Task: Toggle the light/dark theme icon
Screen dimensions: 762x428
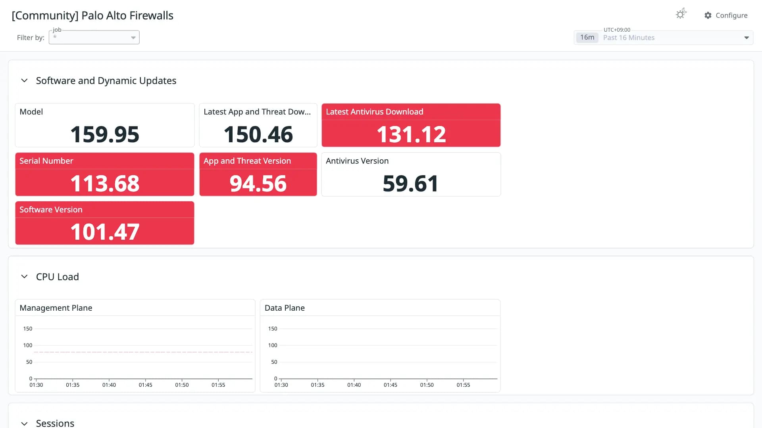Action: [681, 14]
